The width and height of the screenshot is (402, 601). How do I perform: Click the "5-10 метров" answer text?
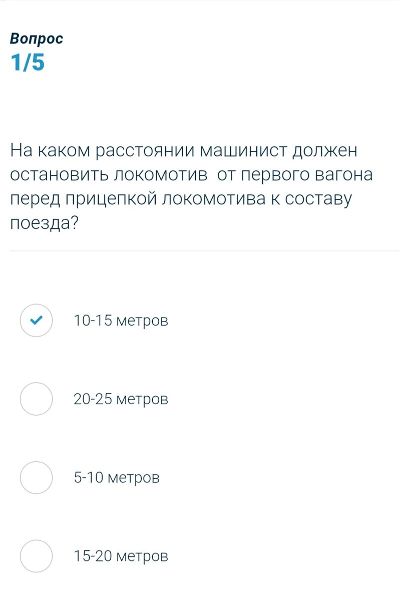[117, 477]
